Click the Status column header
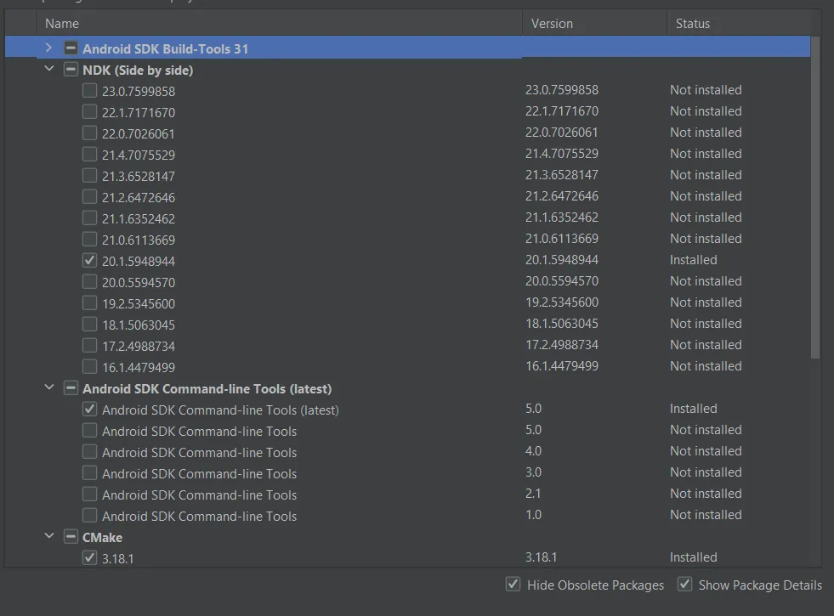 coord(739,24)
